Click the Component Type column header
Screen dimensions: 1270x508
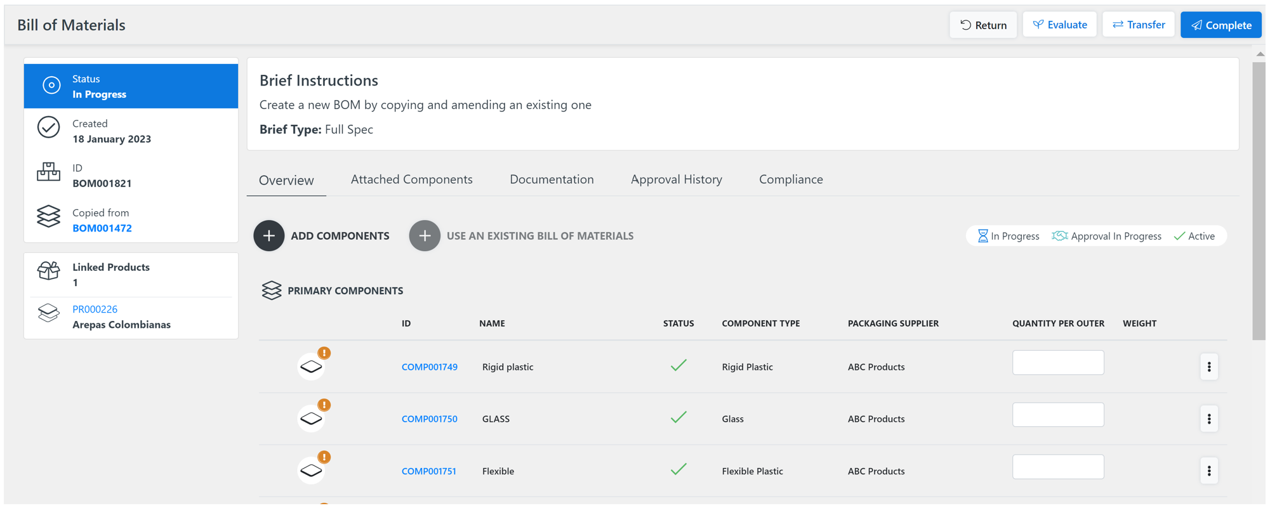(760, 323)
